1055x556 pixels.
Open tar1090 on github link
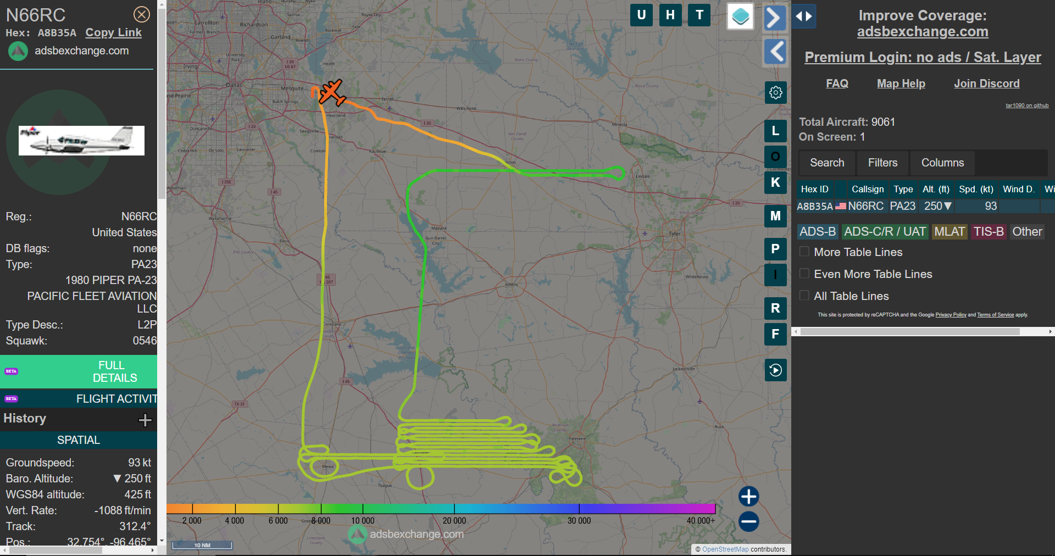pyautogui.click(x=1027, y=105)
